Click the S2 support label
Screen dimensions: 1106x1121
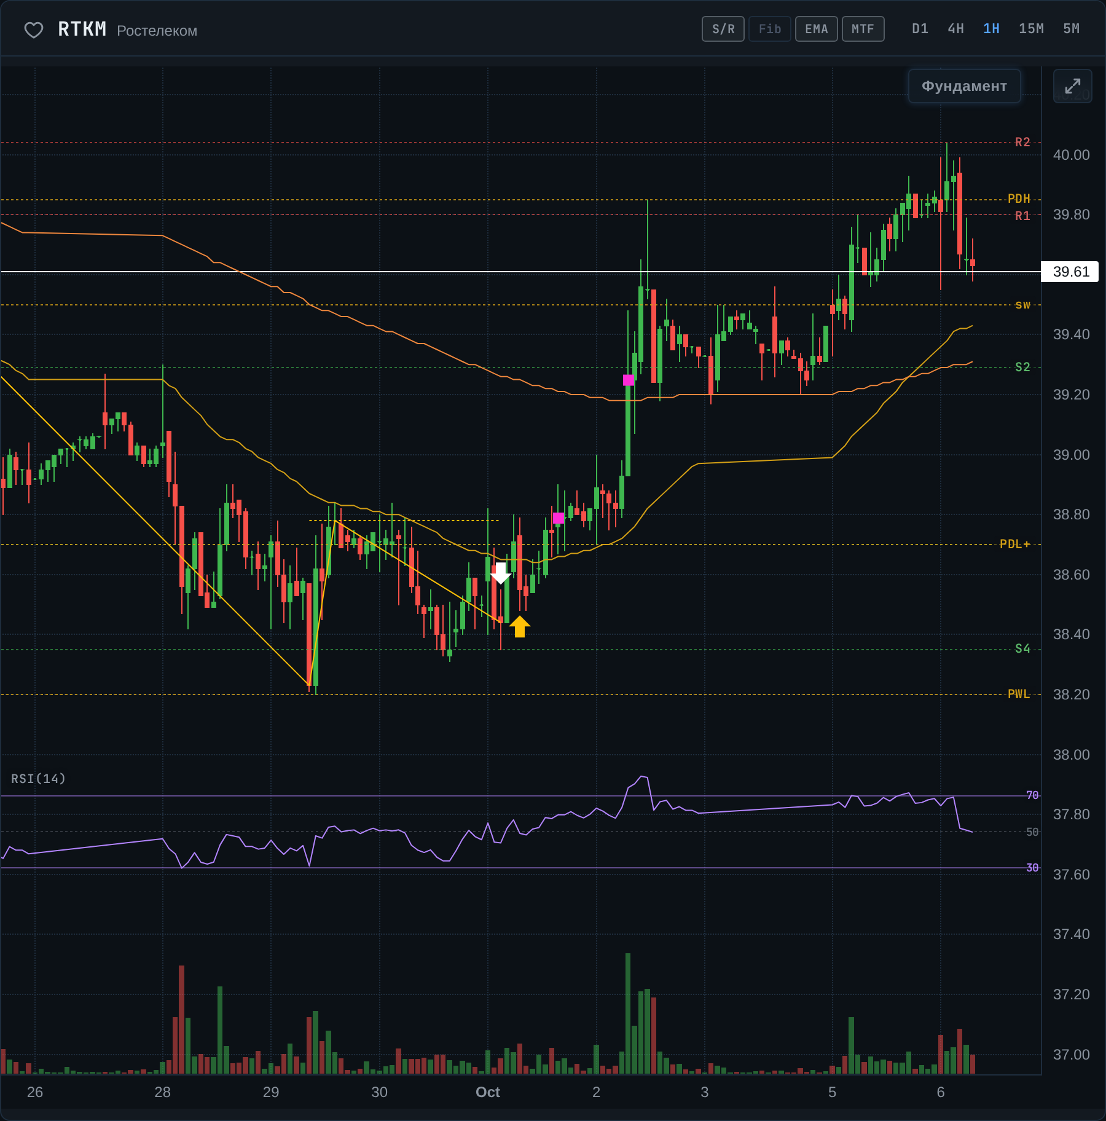click(x=1022, y=367)
